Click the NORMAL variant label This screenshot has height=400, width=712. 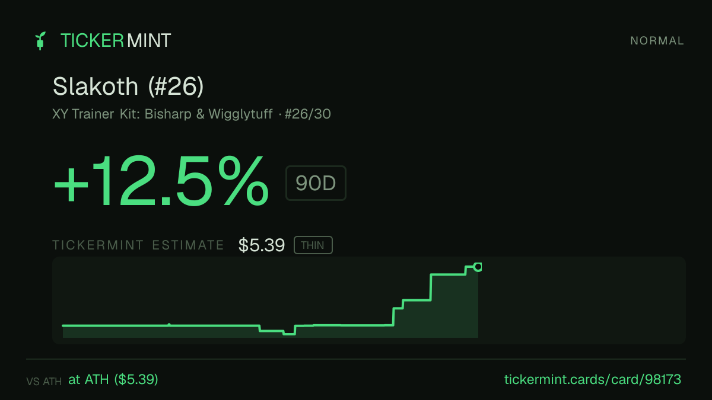pos(657,41)
